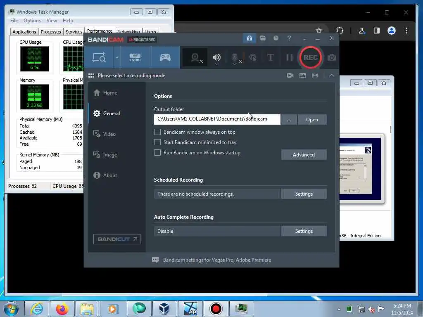Toggle the mouse click effects icon
Viewport: 423px width, 317px height.
pos(253,57)
